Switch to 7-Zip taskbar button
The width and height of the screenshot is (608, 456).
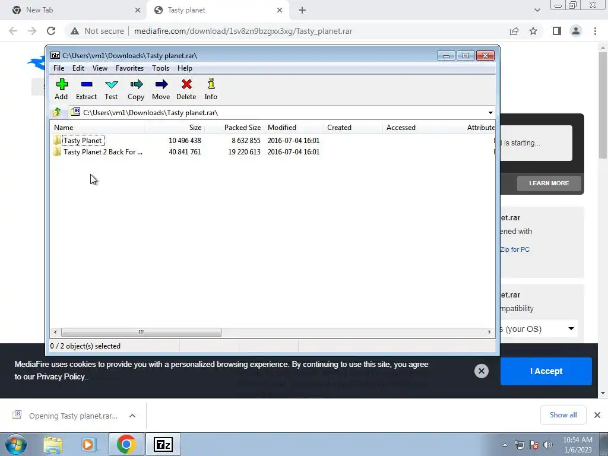163,444
